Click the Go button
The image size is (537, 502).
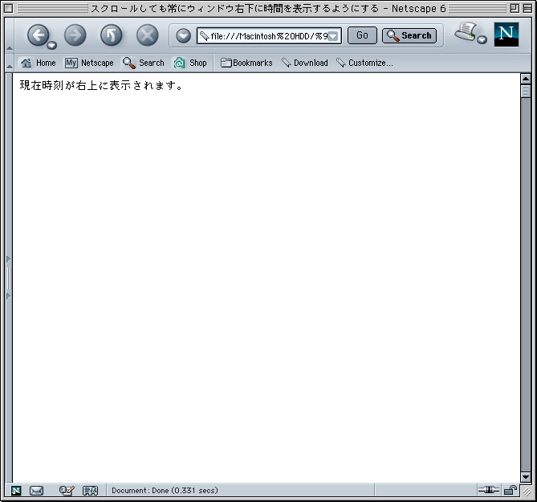(362, 35)
